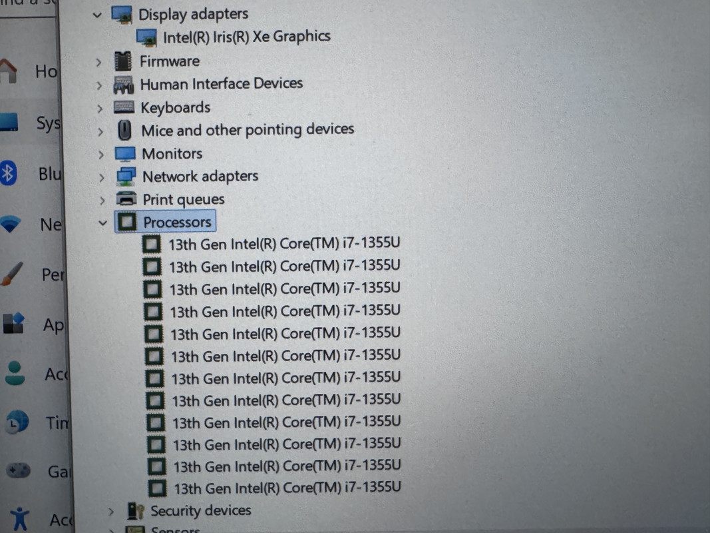Image resolution: width=710 pixels, height=533 pixels.
Task: Open Network section via wifi icon
Action: tap(10, 224)
